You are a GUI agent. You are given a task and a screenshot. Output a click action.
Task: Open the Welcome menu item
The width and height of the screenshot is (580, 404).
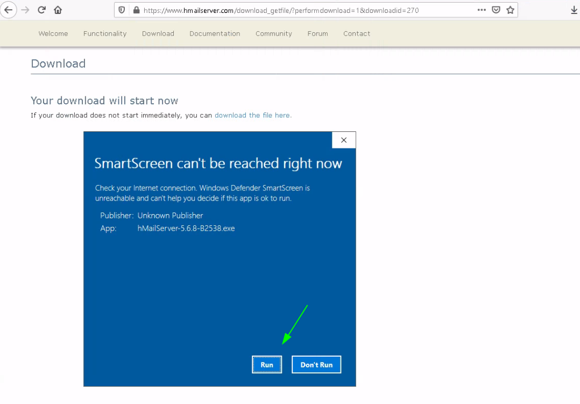coord(53,34)
